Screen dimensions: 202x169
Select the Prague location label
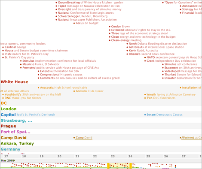(8, 126)
